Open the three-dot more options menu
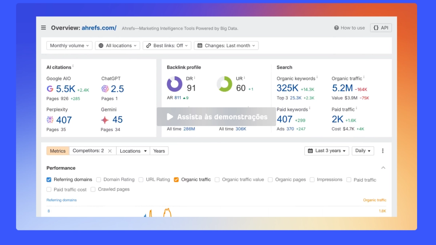Screen dimensions: 436x245 [383, 151]
